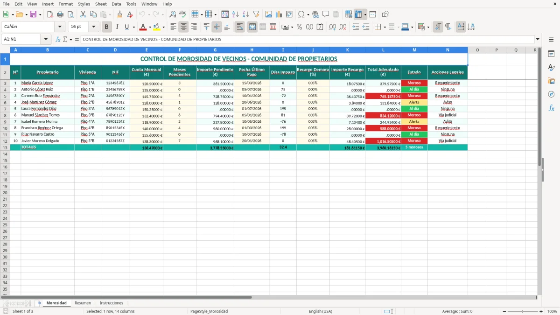Viewport: 560px width, 315px height.
Task: Expand the formula bar arrow
Action: pos(538,40)
